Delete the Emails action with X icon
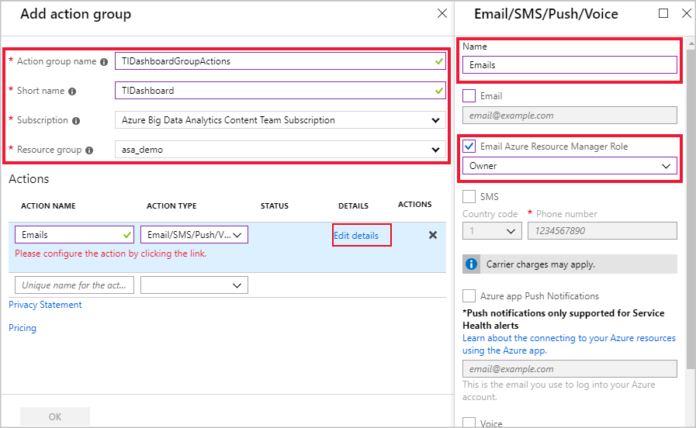This screenshot has width=696, height=428. [433, 235]
